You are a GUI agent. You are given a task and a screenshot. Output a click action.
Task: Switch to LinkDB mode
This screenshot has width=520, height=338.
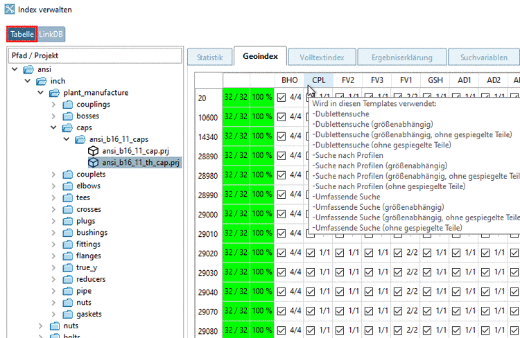click(x=51, y=35)
